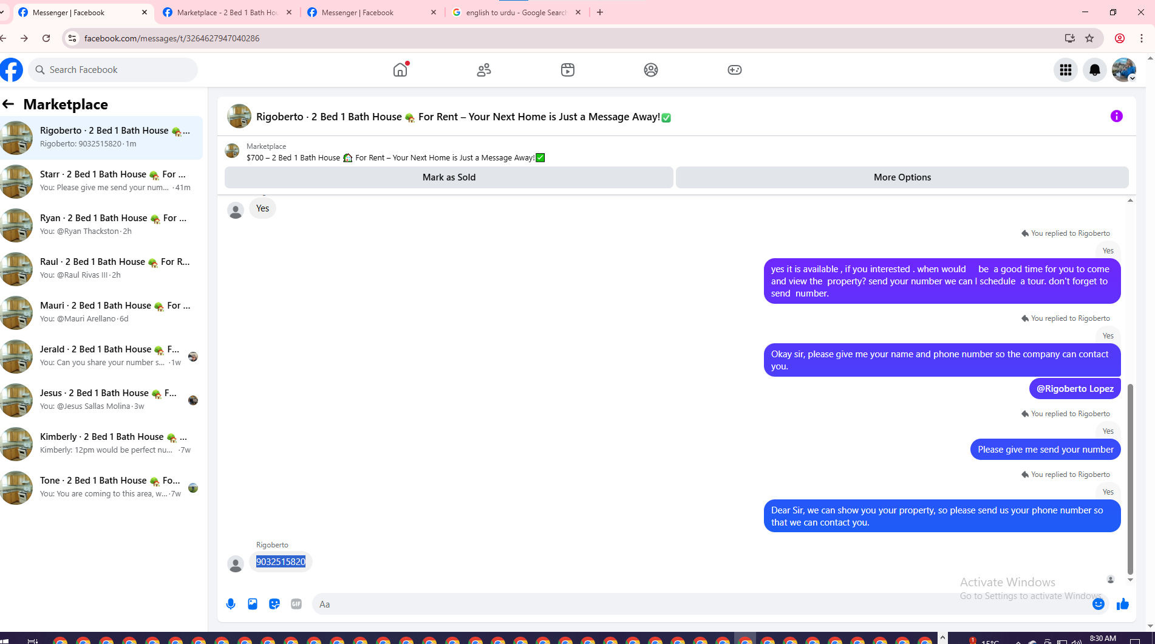Viewport: 1155px width, 644px height.
Task: Open Chrome profile icon
Action: [x=1120, y=38]
